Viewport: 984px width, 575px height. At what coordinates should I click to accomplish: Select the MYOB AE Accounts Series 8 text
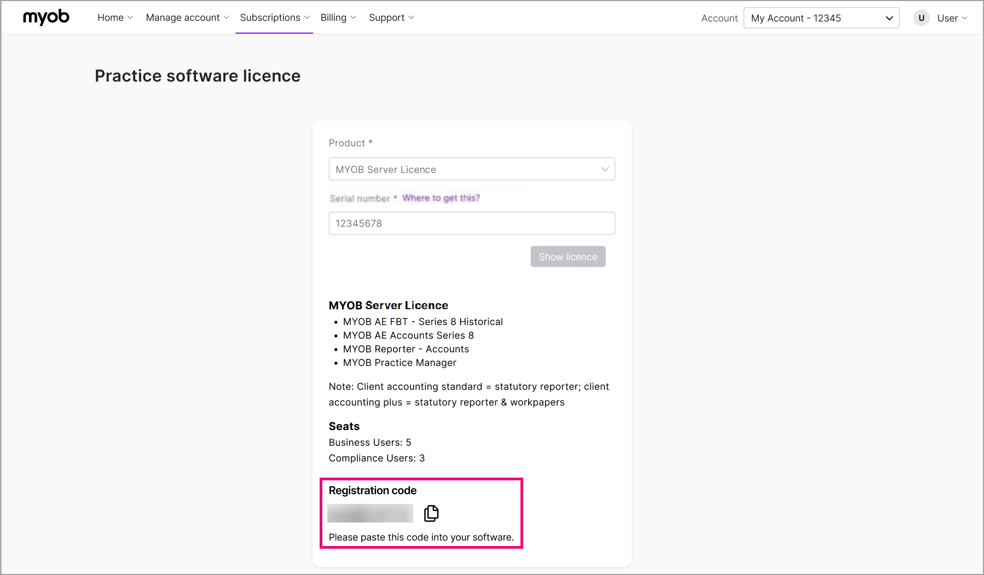pyautogui.click(x=408, y=335)
